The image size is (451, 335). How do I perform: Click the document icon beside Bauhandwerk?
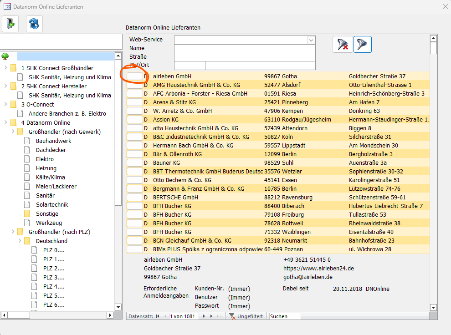tap(27, 141)
